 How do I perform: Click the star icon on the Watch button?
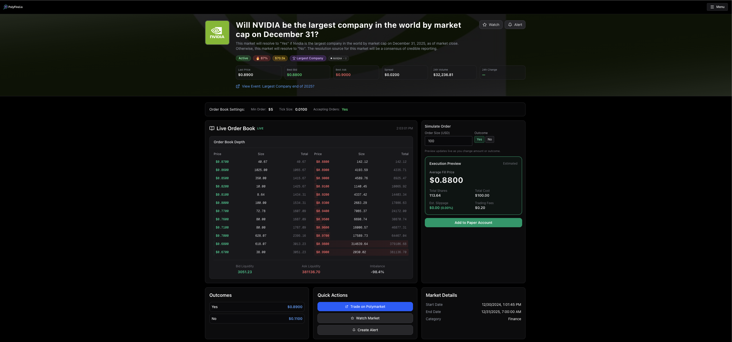(x=484, y=25)
